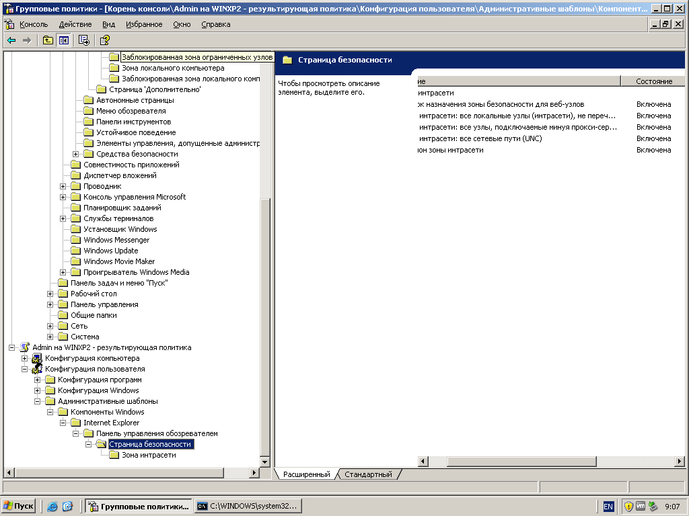Click the folder icon of Общие папки
The height and width of the screenshot is (516, 689).
[x=63, y=315]
